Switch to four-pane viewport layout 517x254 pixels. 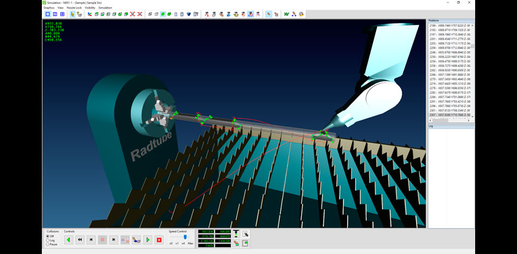pos(62,14)
